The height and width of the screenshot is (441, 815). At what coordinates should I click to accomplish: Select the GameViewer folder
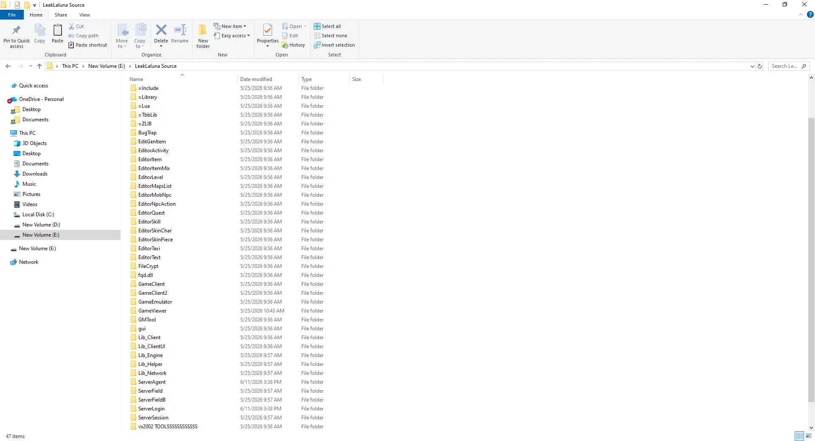pyautogui.click(x=152, y=311)
